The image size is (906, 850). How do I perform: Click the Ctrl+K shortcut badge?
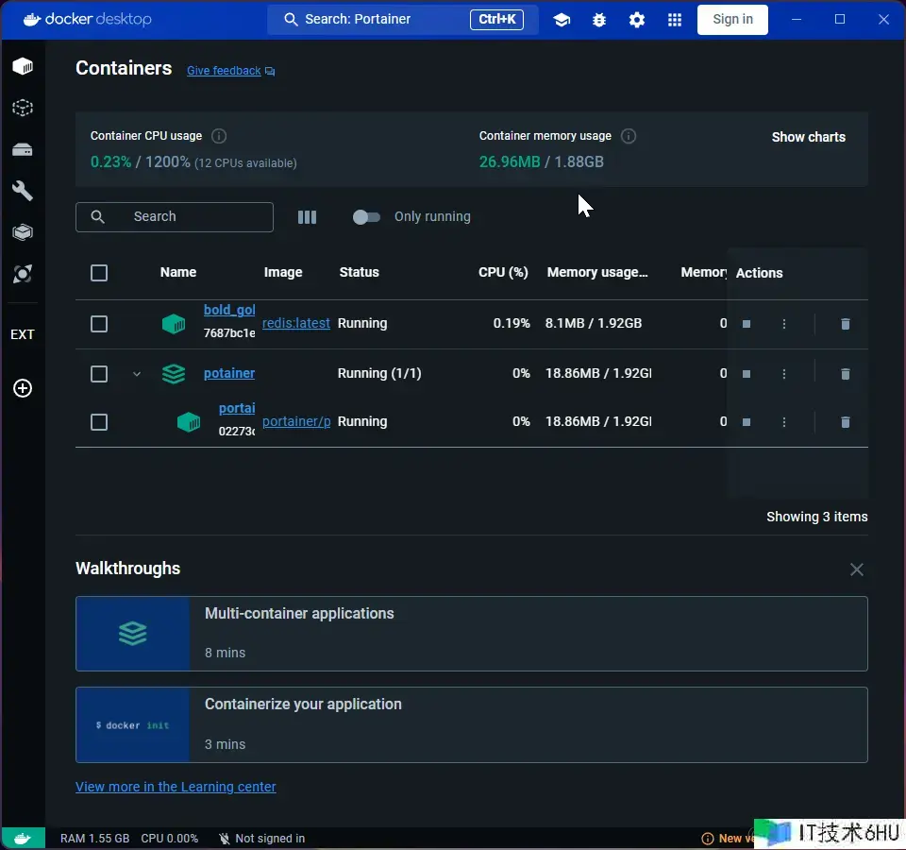497,20
